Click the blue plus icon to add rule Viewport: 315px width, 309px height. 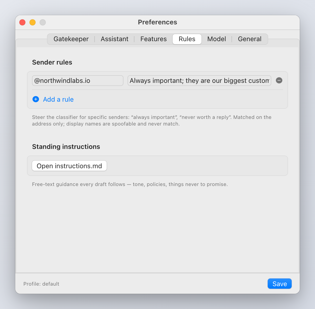(x=36, y=99)
